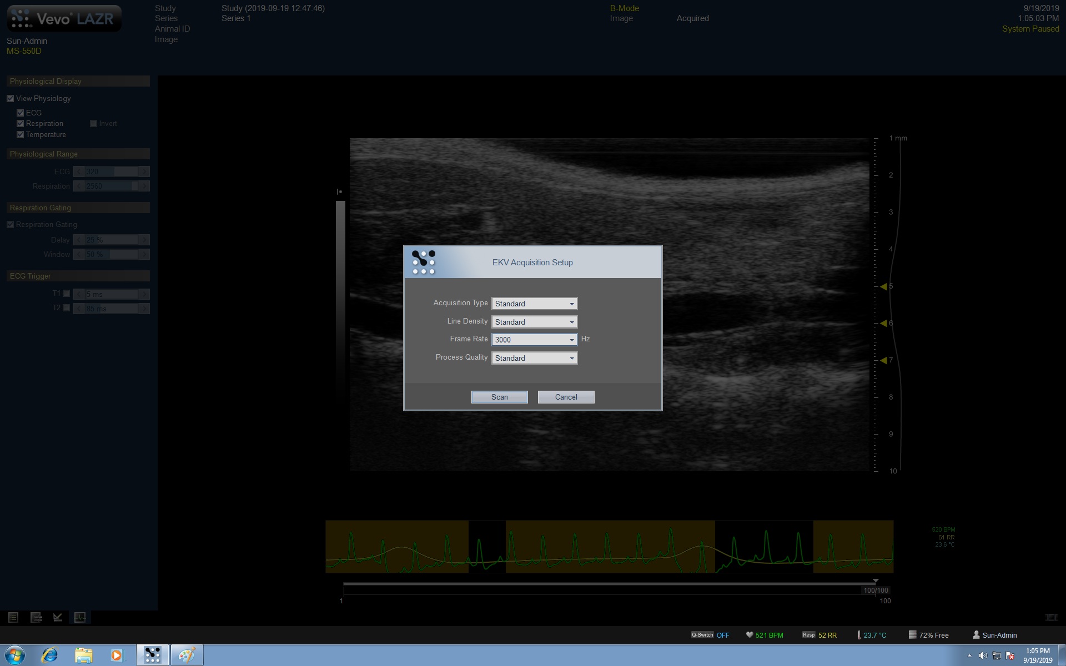Open the image settings sliders panel icon
The image size is (1066, 666).
(x=36, y=617)
